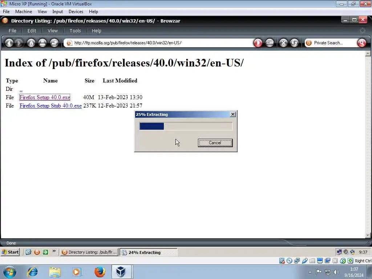Click the toolbar icon right of the printer

54,43
